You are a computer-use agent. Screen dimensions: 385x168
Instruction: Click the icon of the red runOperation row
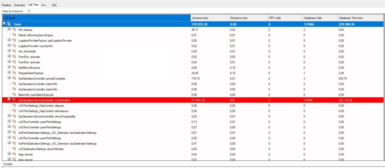14,100
